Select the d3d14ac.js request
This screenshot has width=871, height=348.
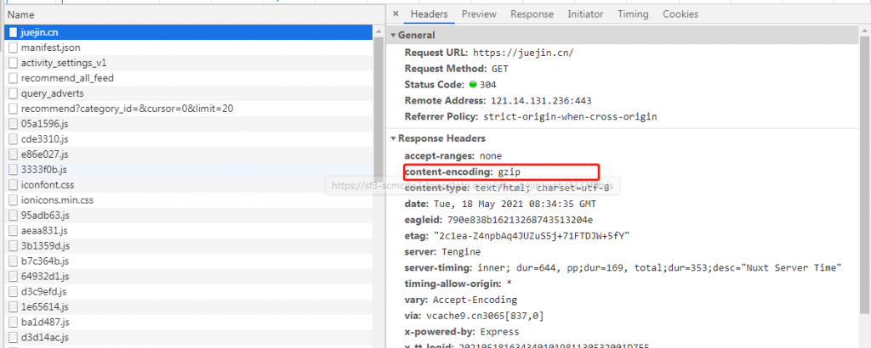(x=189, y=337)
